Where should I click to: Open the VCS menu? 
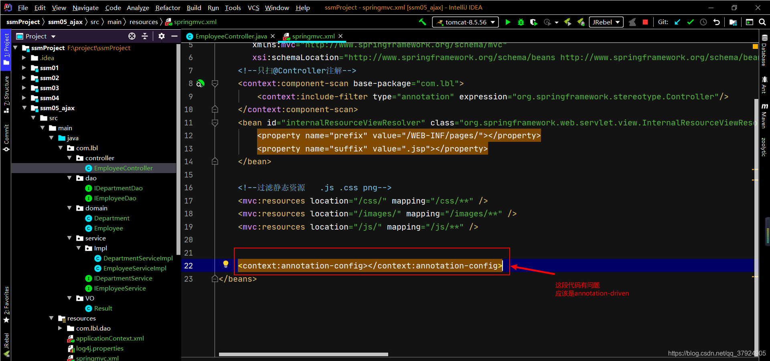253,8
